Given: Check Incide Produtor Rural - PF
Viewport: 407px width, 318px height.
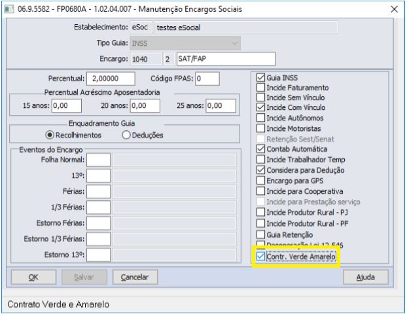Looking at the screenshot, I should click(260, 223).
